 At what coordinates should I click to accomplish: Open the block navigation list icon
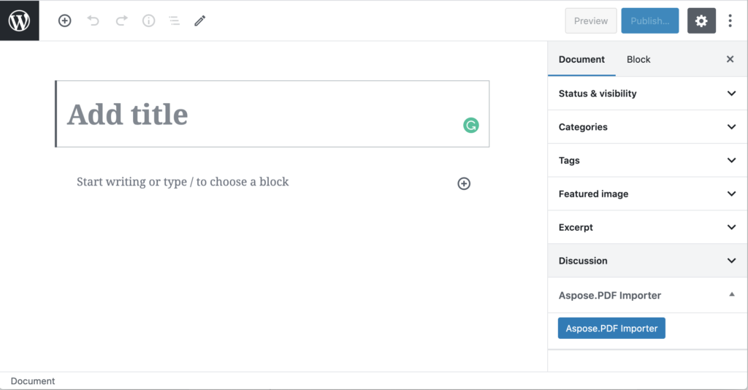point(174,21)
